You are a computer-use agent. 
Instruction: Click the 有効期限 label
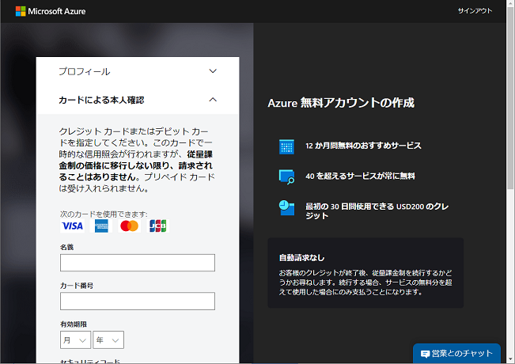pyautogui.click(x=74, y=324)
